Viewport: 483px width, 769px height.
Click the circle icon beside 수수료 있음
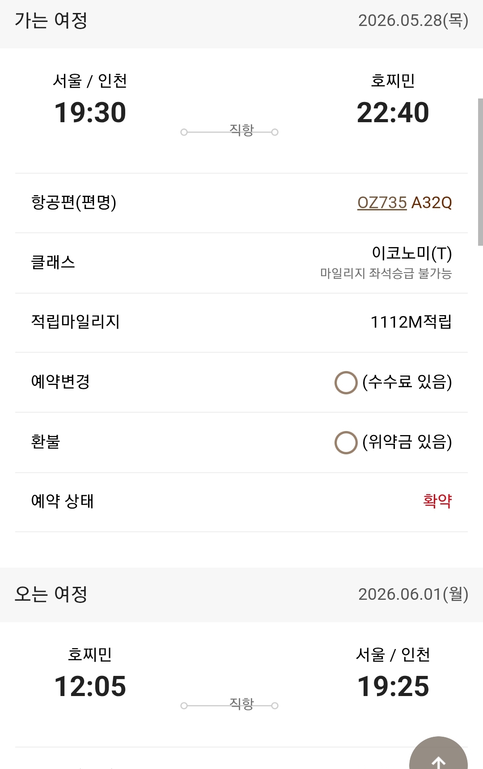click(x=346, y=383)
